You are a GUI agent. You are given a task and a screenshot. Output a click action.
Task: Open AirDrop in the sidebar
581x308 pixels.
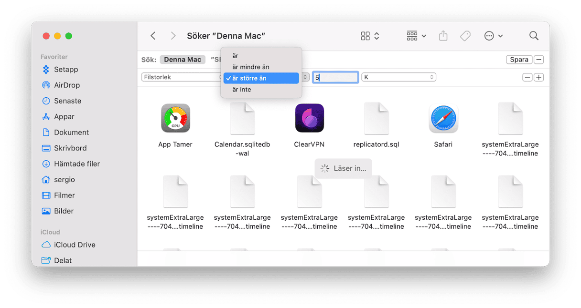[x=67, y=85]
